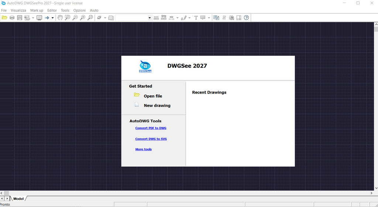
Task: Click the next tab arrow left of Model
Action: [7, 198]
